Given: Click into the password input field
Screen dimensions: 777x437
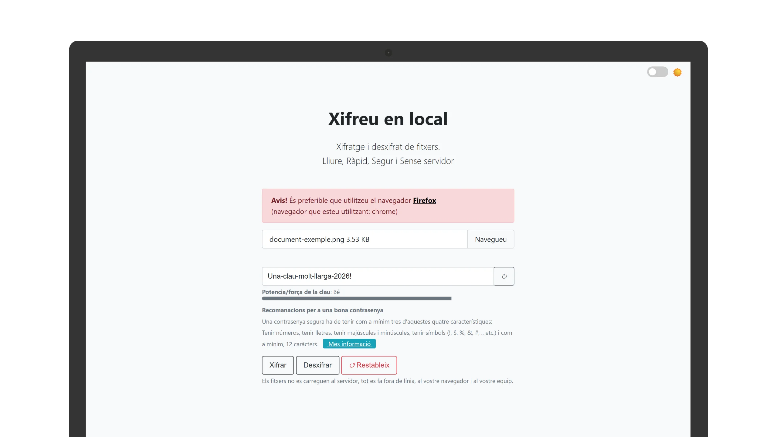Looking at the screenshot, I should point(378,276).
